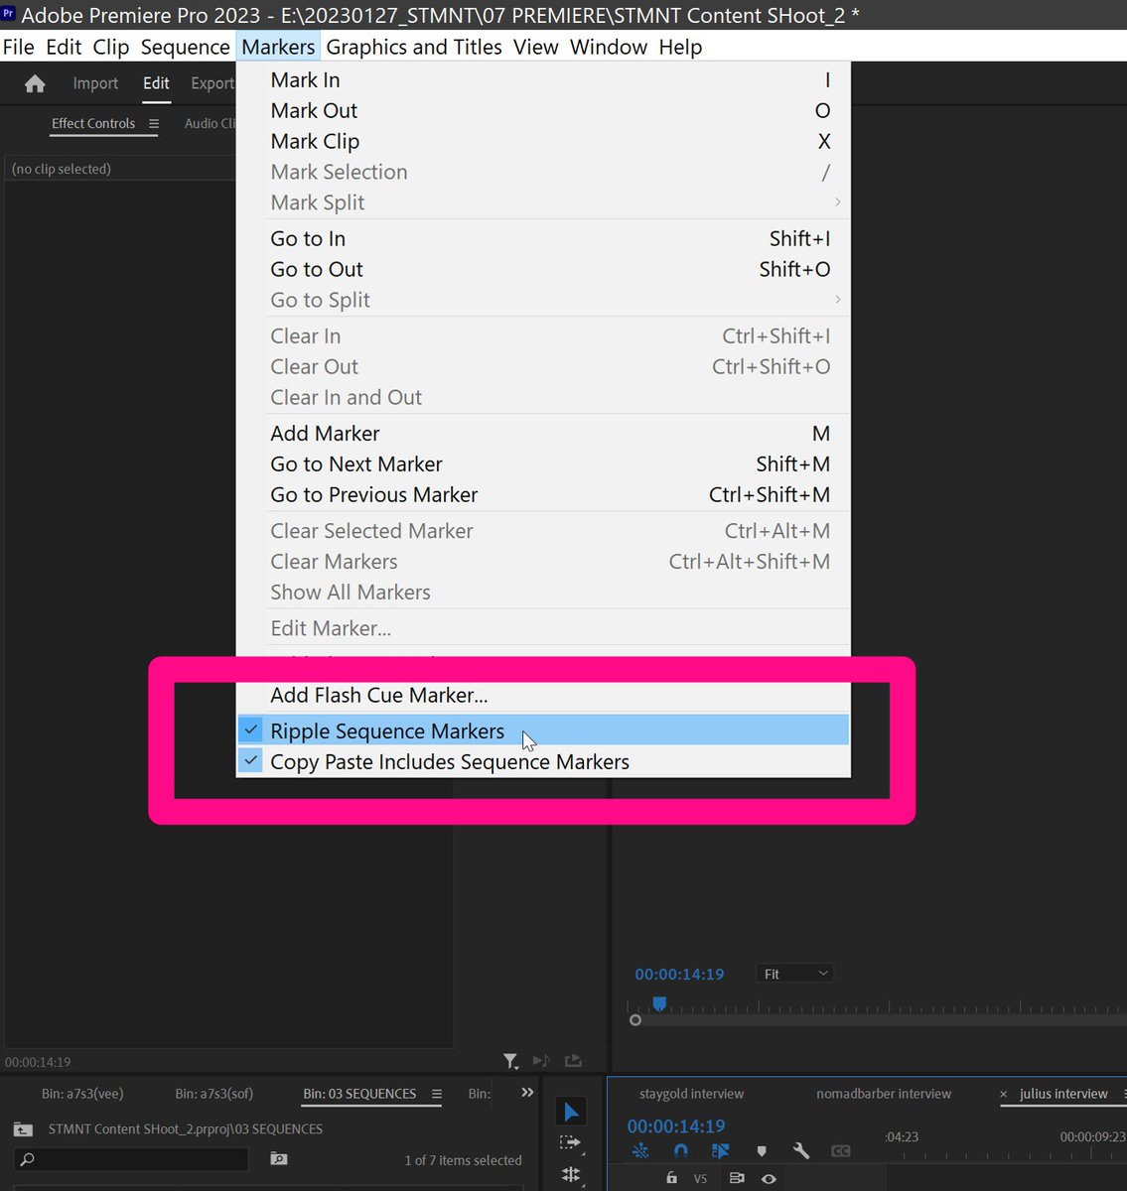Open the File menu
The width and height of the screenshot is (1127, 1191).
click(x=18, y=47)
